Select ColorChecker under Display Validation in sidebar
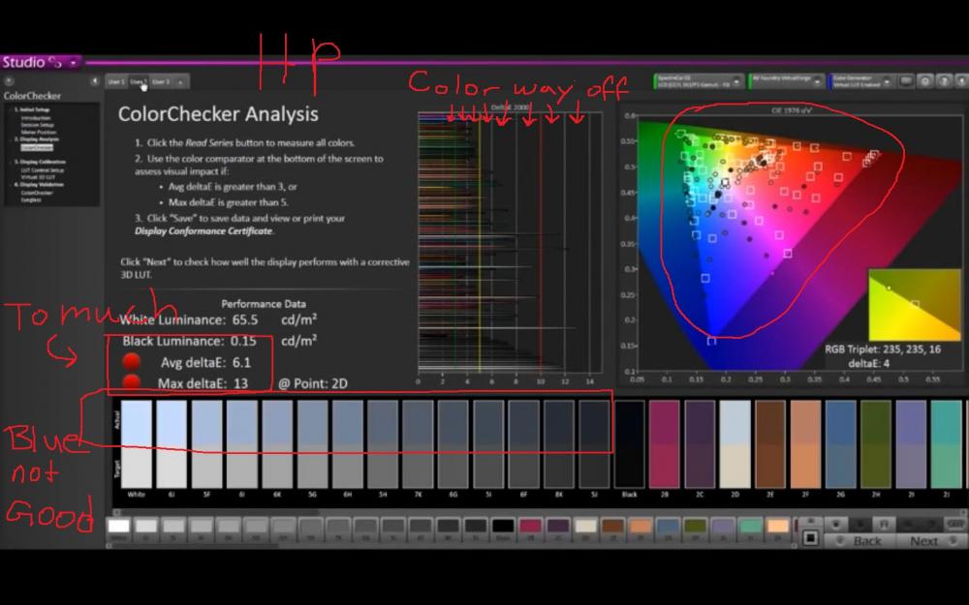 click(x=35, y=193)
